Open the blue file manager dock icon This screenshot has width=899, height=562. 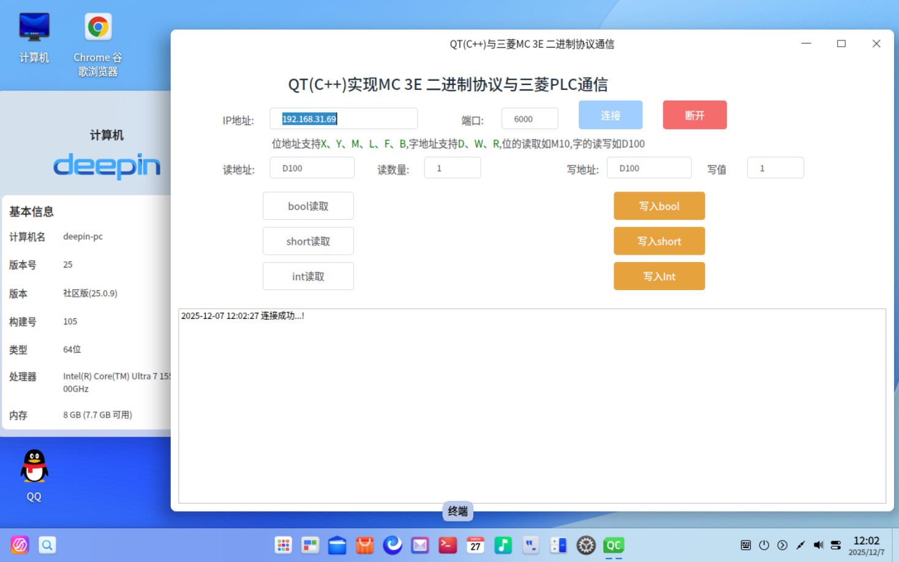pyautogui.click(x=337, y=545)
